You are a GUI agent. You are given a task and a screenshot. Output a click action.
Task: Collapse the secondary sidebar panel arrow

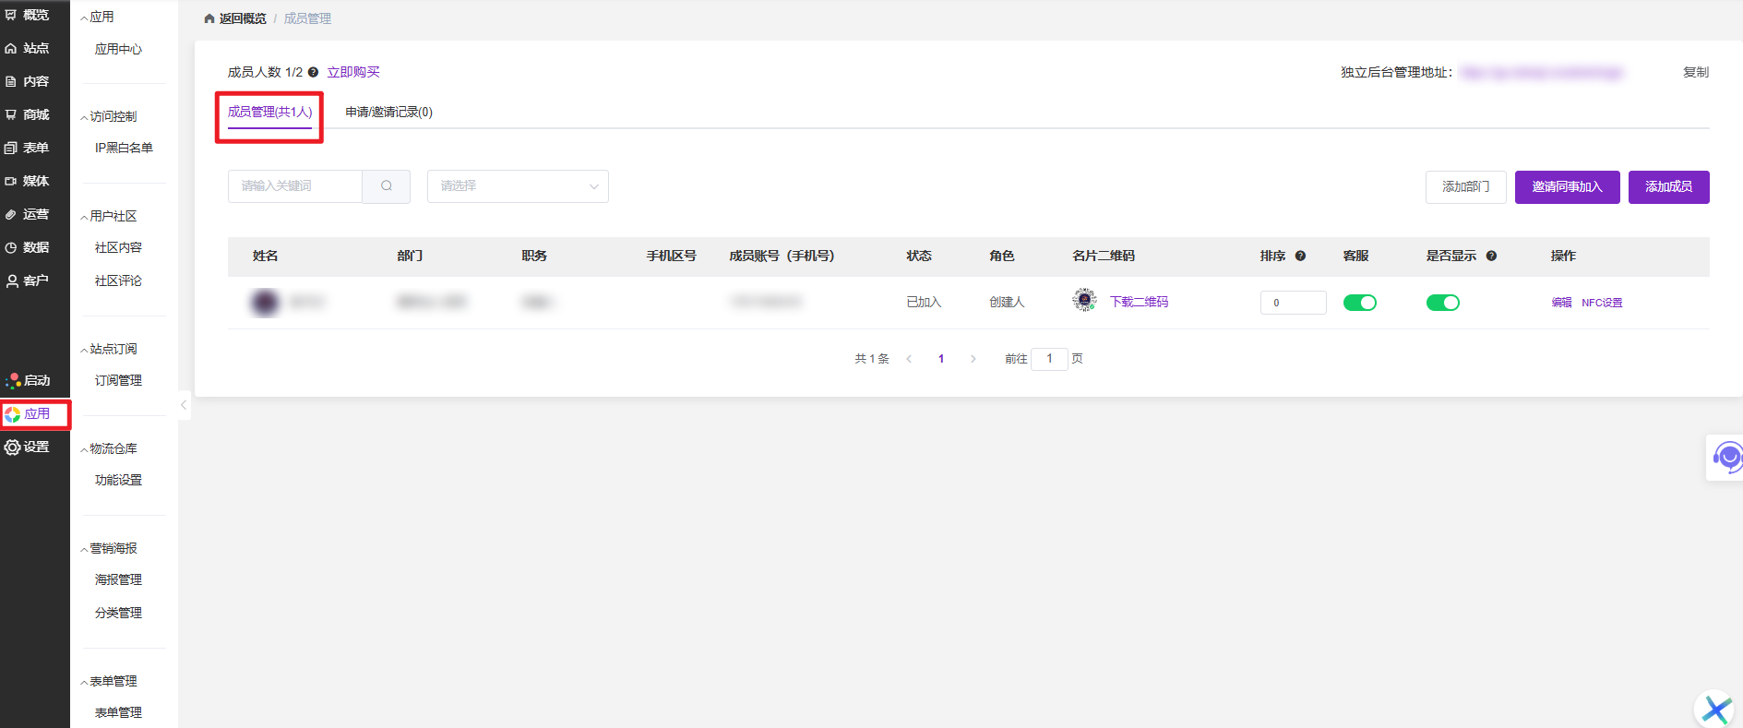click(184, 405)
